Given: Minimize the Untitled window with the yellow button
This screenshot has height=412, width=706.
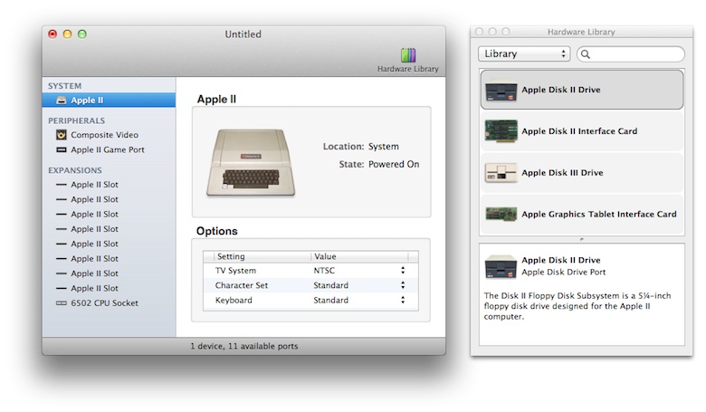Looking at the screenshot, I should pyautogui.click(x=68, y=34).
